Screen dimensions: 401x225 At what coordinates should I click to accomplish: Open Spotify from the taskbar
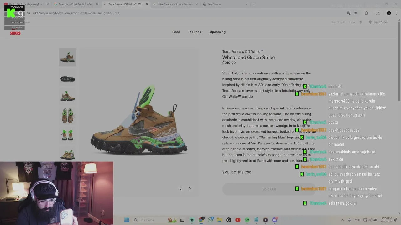tap(247, 220)
